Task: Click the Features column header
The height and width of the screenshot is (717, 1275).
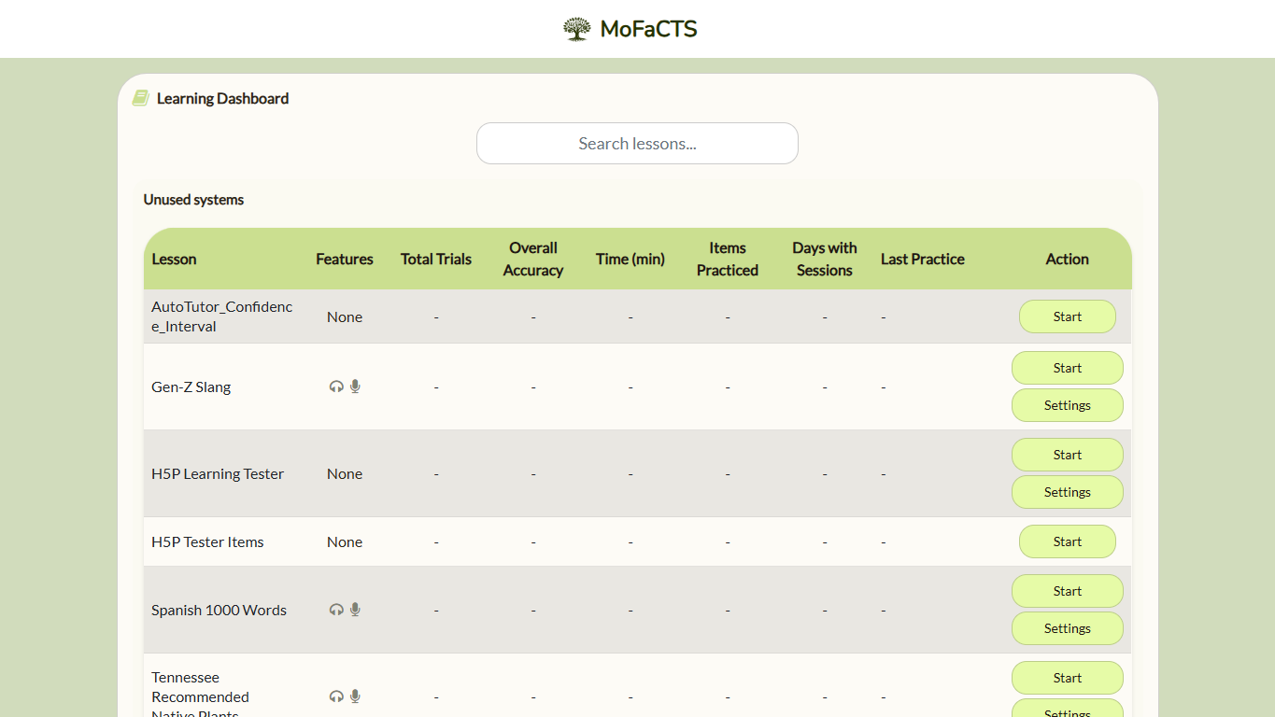Action: [x=345, y=260]
